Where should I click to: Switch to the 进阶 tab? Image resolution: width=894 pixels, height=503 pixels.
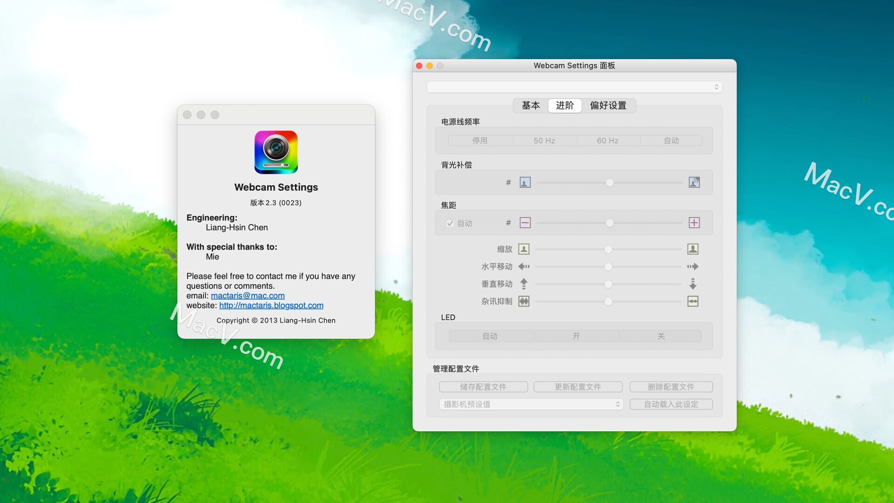(565, 106)
